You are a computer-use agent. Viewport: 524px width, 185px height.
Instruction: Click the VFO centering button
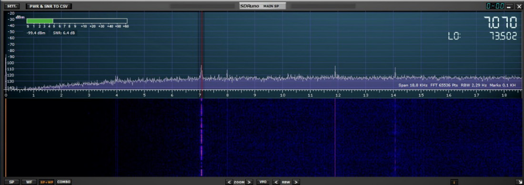click(x=263, y=182)
